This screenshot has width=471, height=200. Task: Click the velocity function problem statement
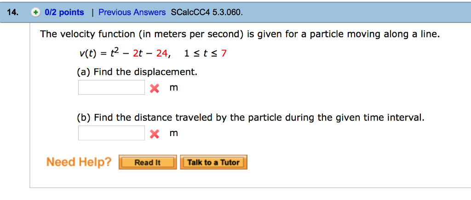240,34
